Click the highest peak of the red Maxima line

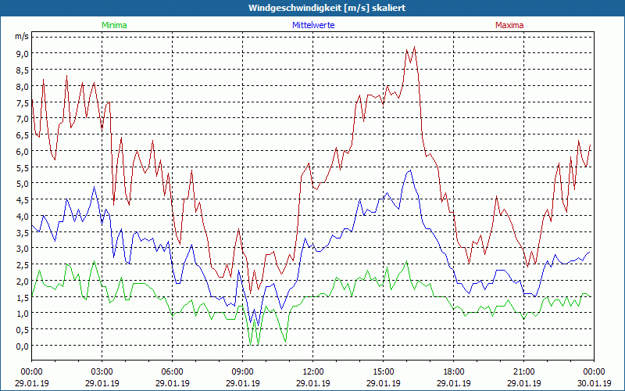[413, 47]
